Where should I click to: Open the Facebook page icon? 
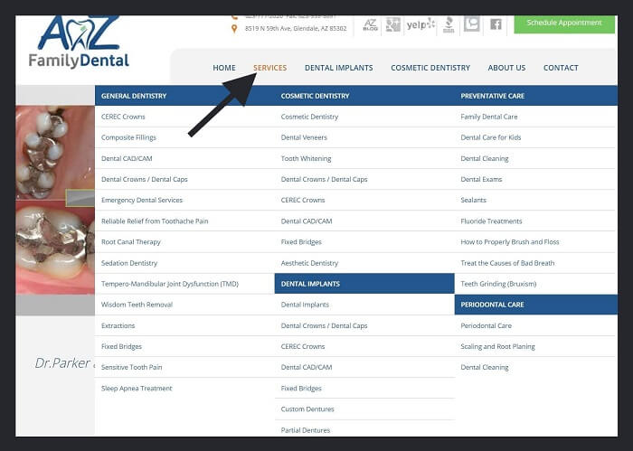coord(496,24)
